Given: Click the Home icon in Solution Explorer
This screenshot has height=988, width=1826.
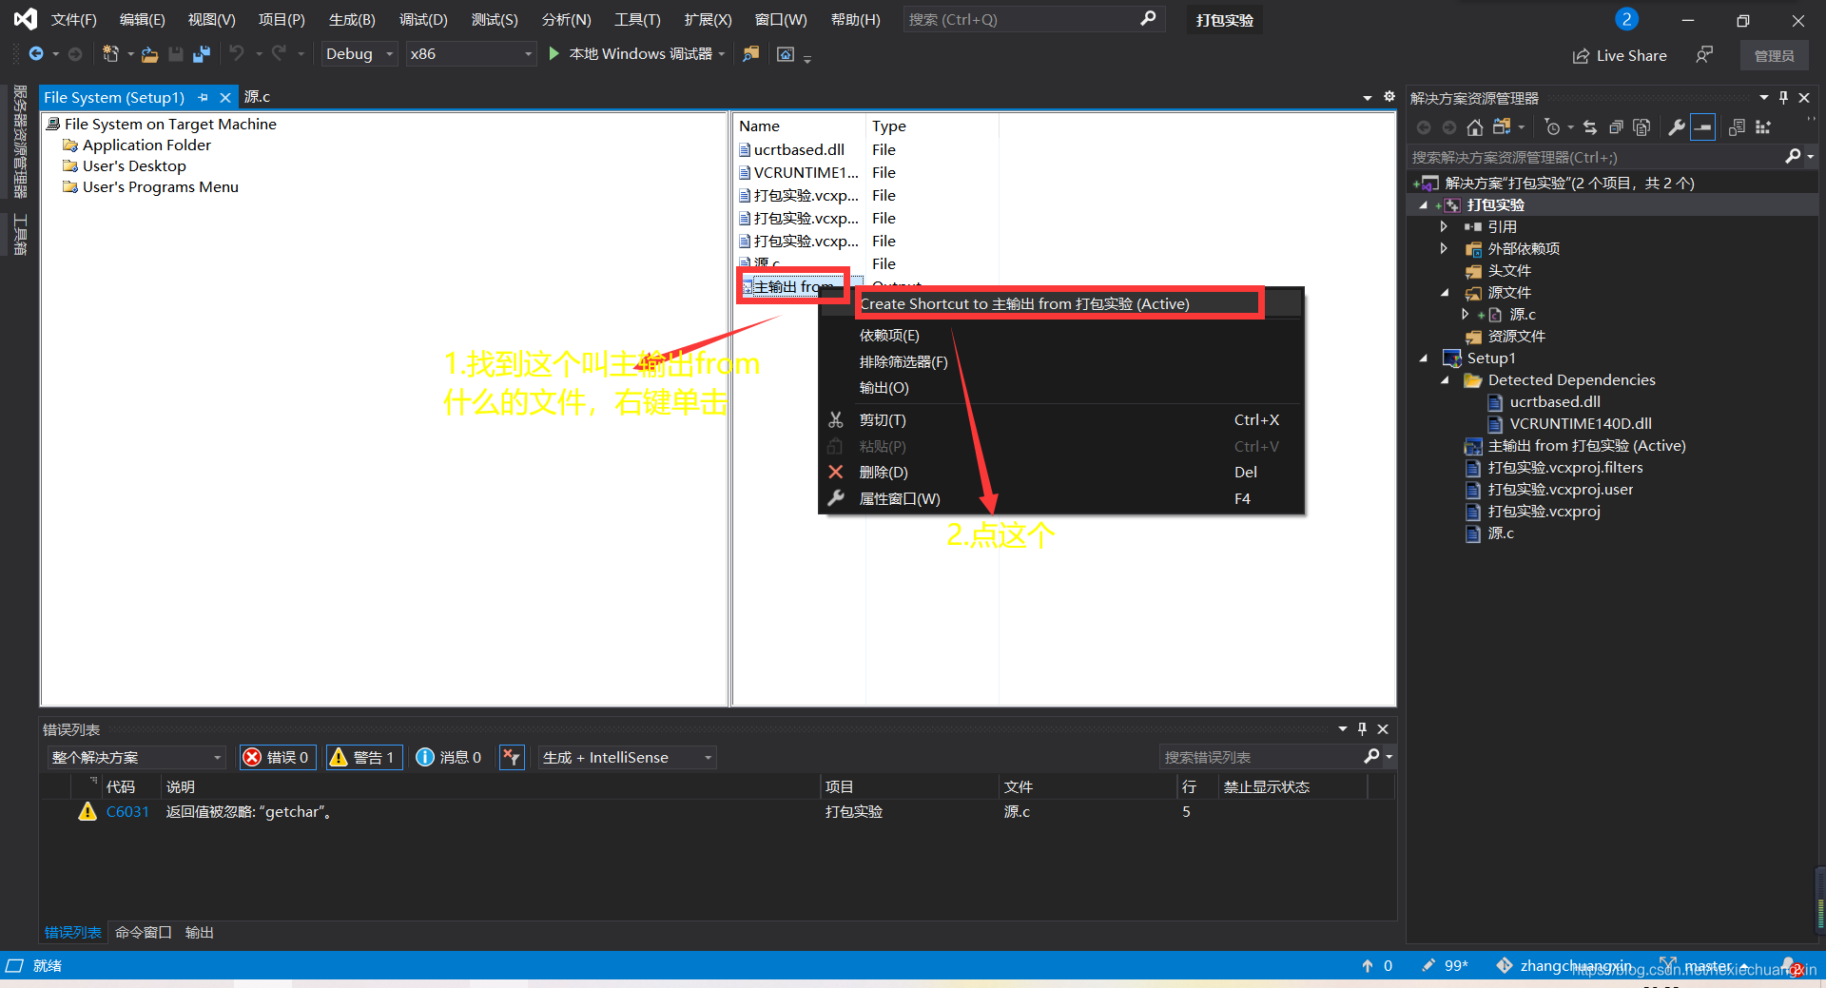Looking at the screenshot, I should pyautogui.click(x=1474, y=127).
